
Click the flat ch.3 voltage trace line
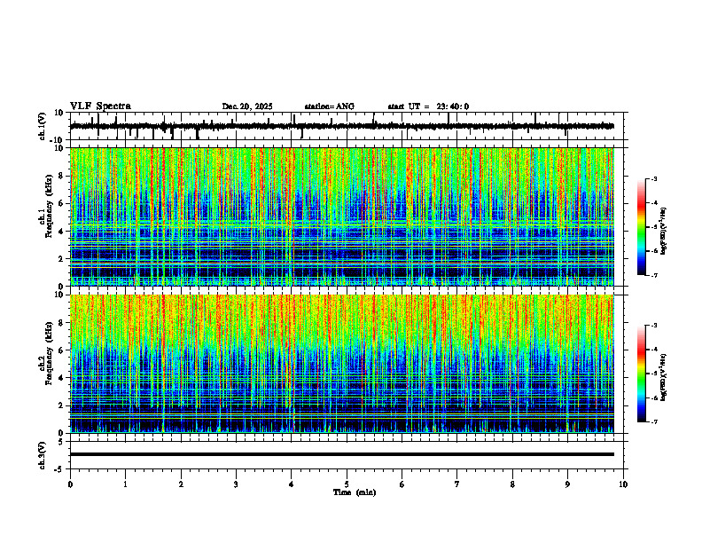tap(342, 454)
